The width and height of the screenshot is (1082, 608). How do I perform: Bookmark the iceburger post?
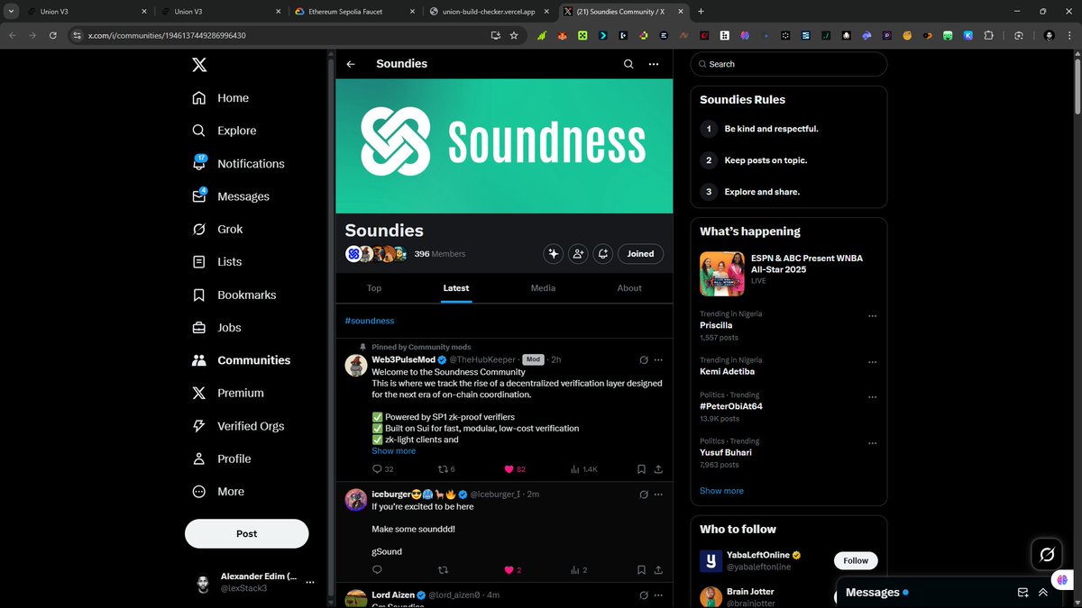(641, 570)
